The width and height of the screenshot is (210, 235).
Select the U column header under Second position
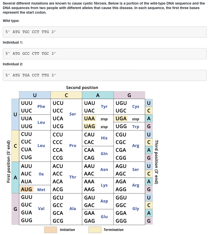tap(35, 95)
